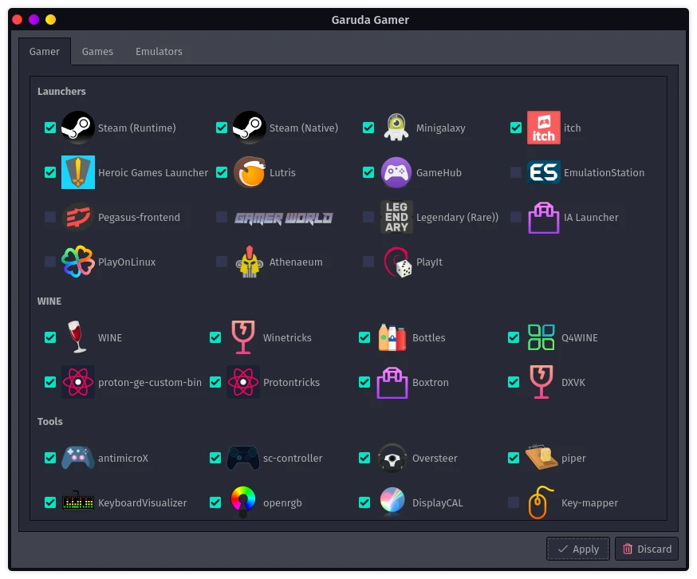Uncheck the Steam (Runtime) checkbox
The height and width of the screenshot is (579, 697).
pyautogui.click(x=50, y=128)
